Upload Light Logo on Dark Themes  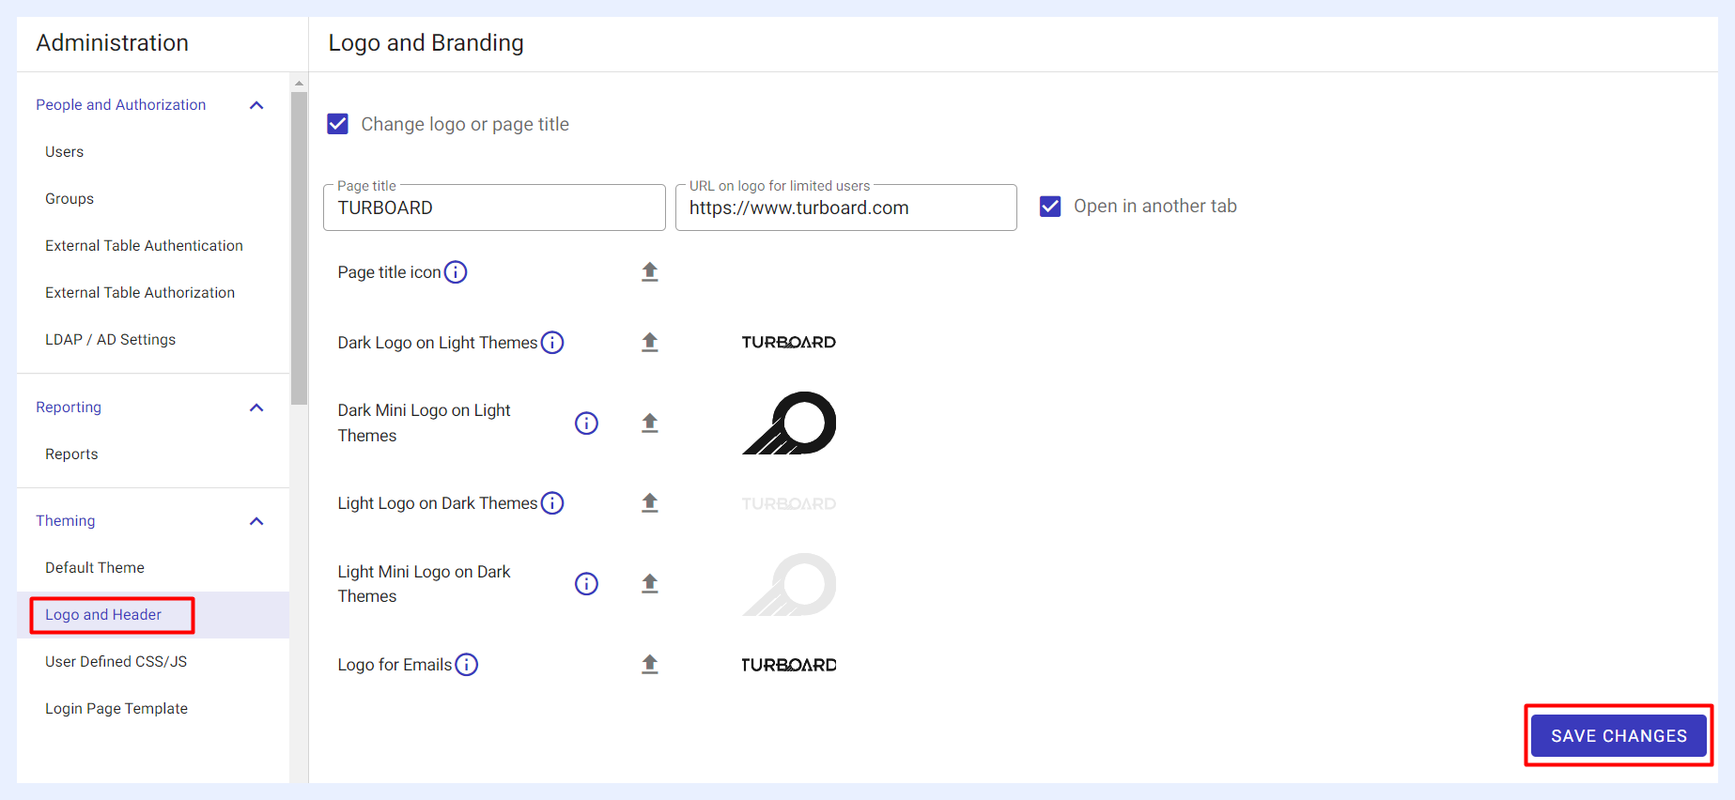(x=649, y=503)
